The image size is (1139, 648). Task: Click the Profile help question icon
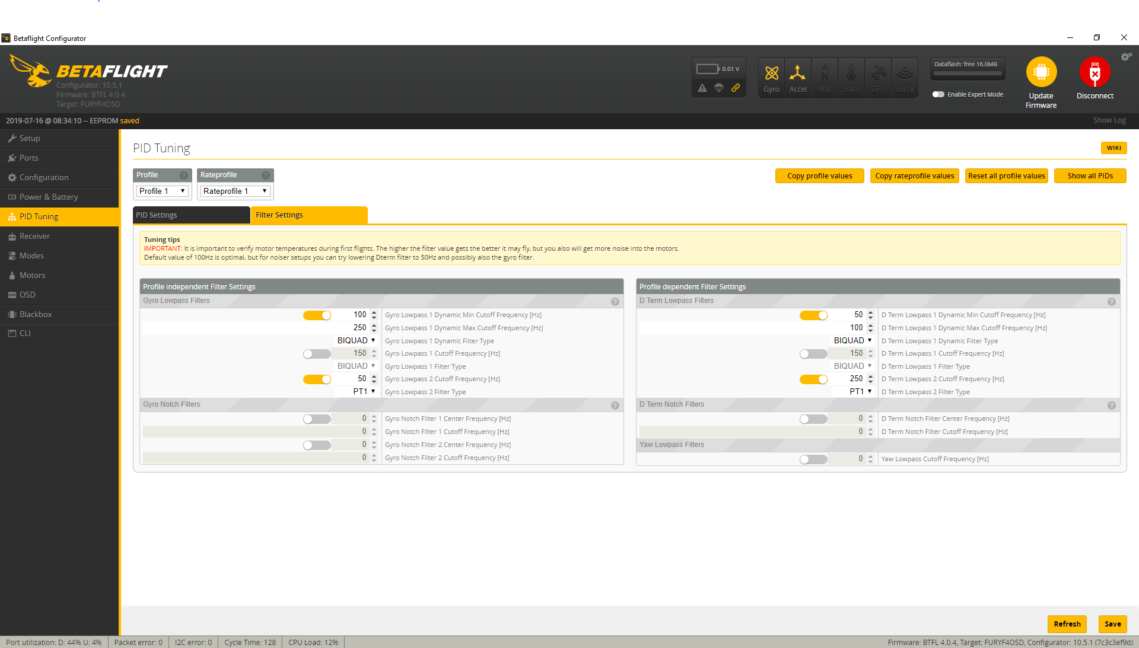[184, 175]
